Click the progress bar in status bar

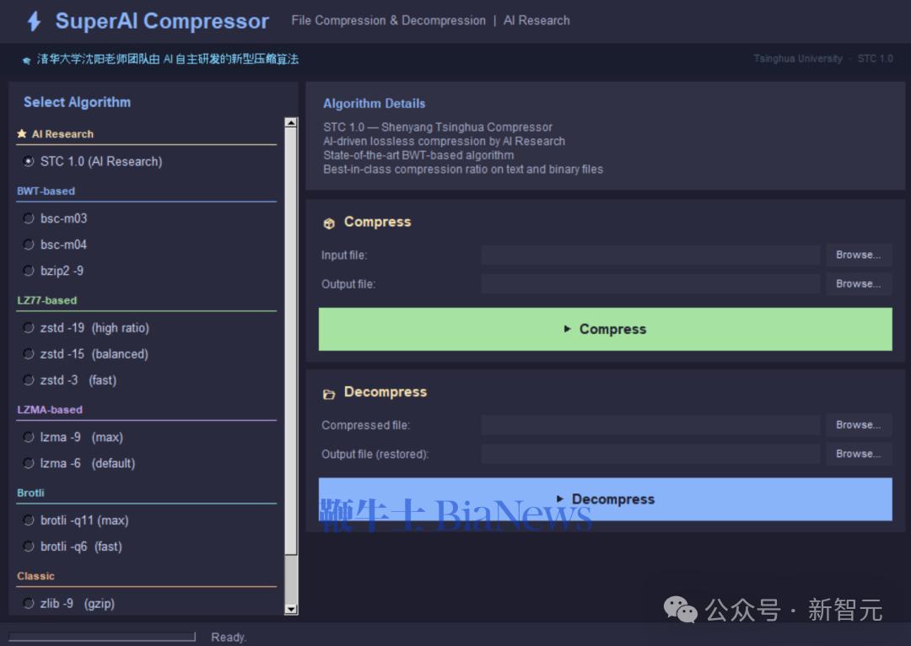click(x=102, y=638)
